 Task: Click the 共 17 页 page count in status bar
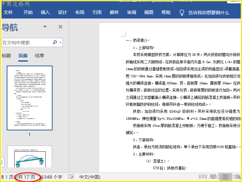click(x=27, y=177)
